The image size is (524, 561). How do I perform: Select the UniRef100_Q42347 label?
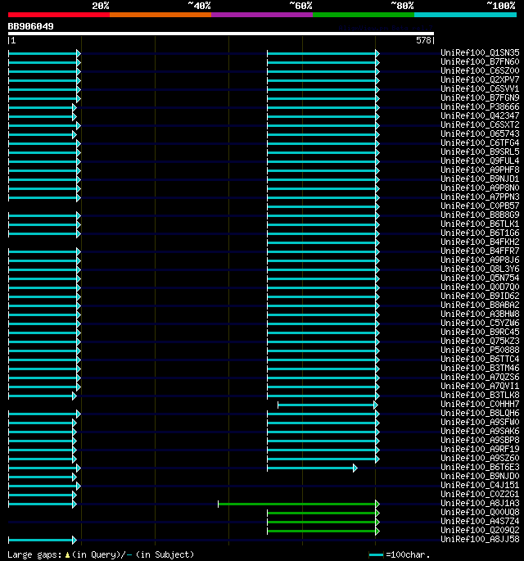pos(480,116)
